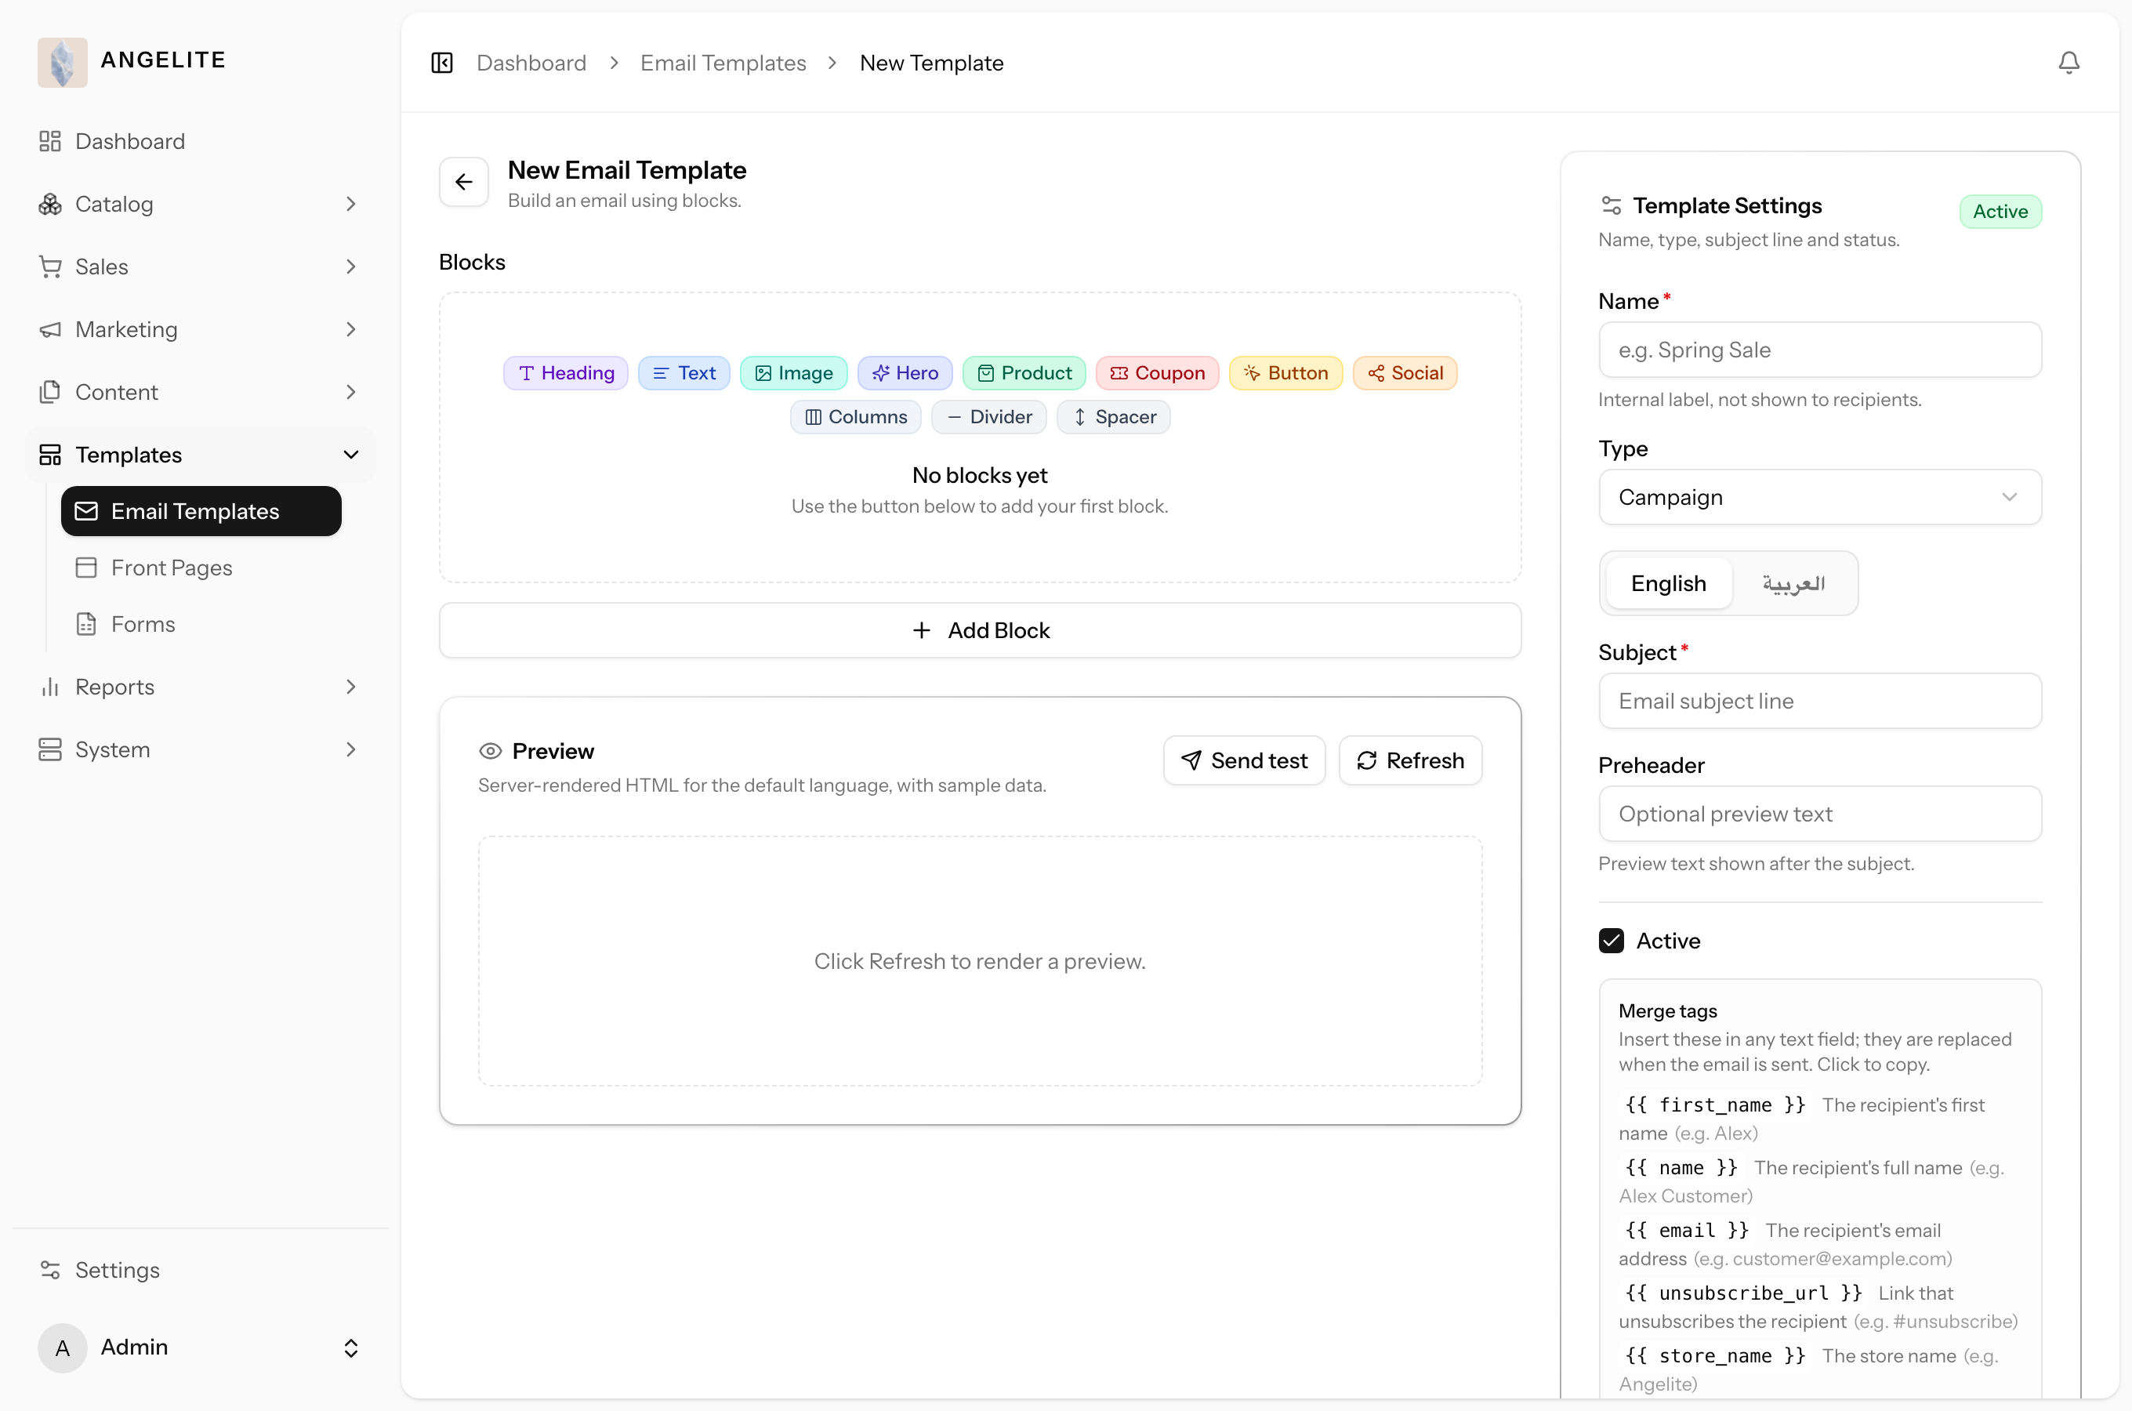Screen dimensions: 2132x1411
Task: Open Forms in sidebar
Action: (201, 625)
